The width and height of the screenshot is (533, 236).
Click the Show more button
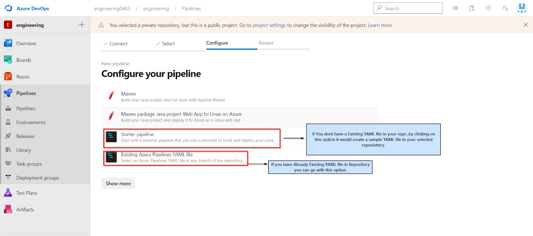pos(118,183)
